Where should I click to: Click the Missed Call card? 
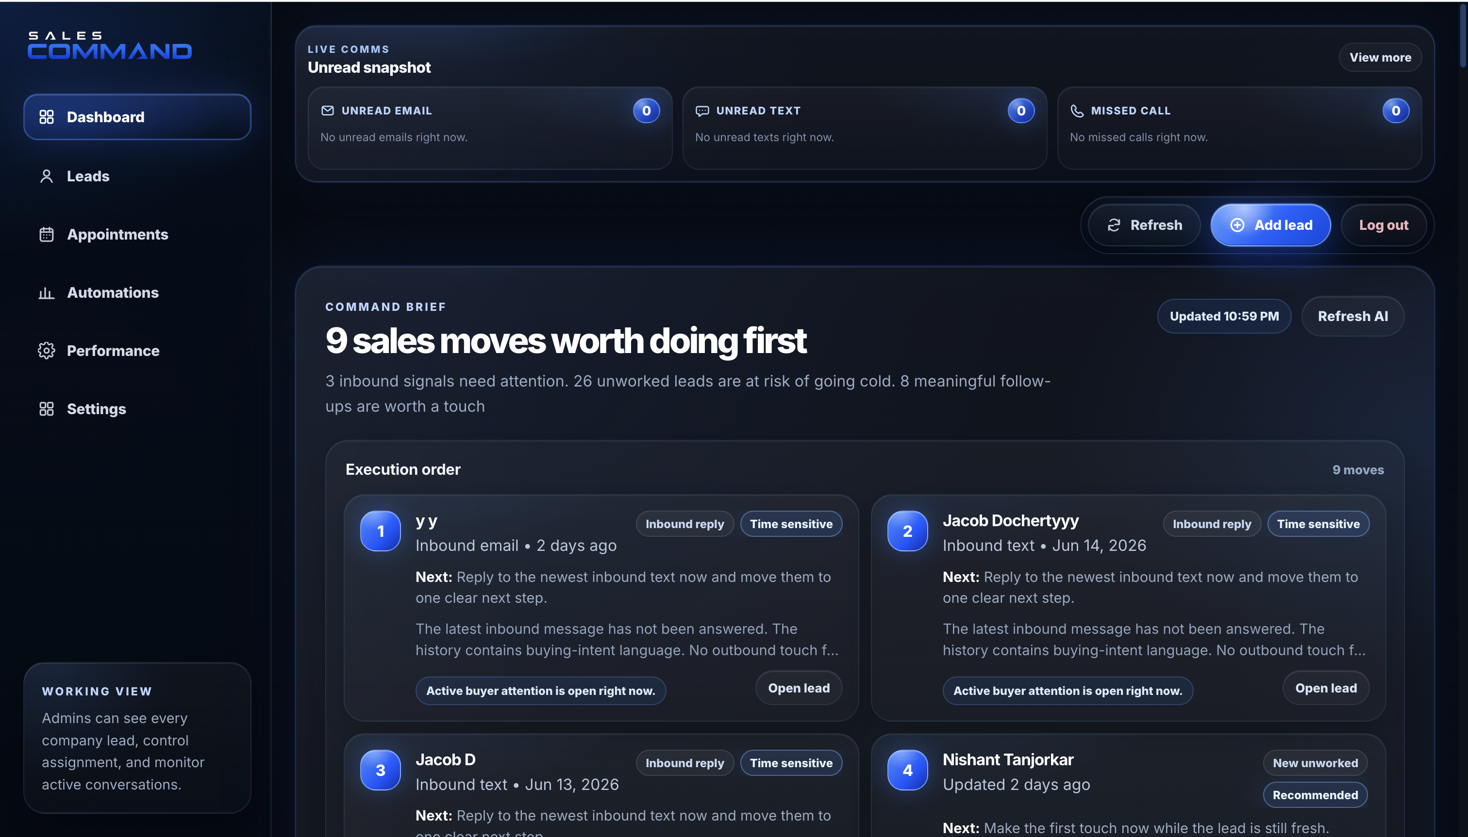1239,128
